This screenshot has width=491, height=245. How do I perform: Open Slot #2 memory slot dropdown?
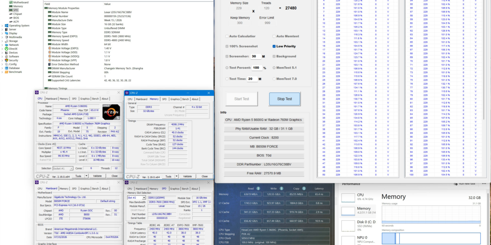point(136,198)
